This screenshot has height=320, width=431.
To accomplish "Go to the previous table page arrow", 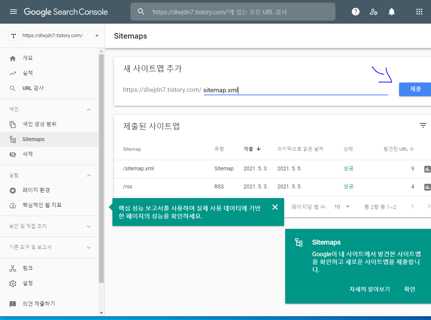I will [412, 206].
